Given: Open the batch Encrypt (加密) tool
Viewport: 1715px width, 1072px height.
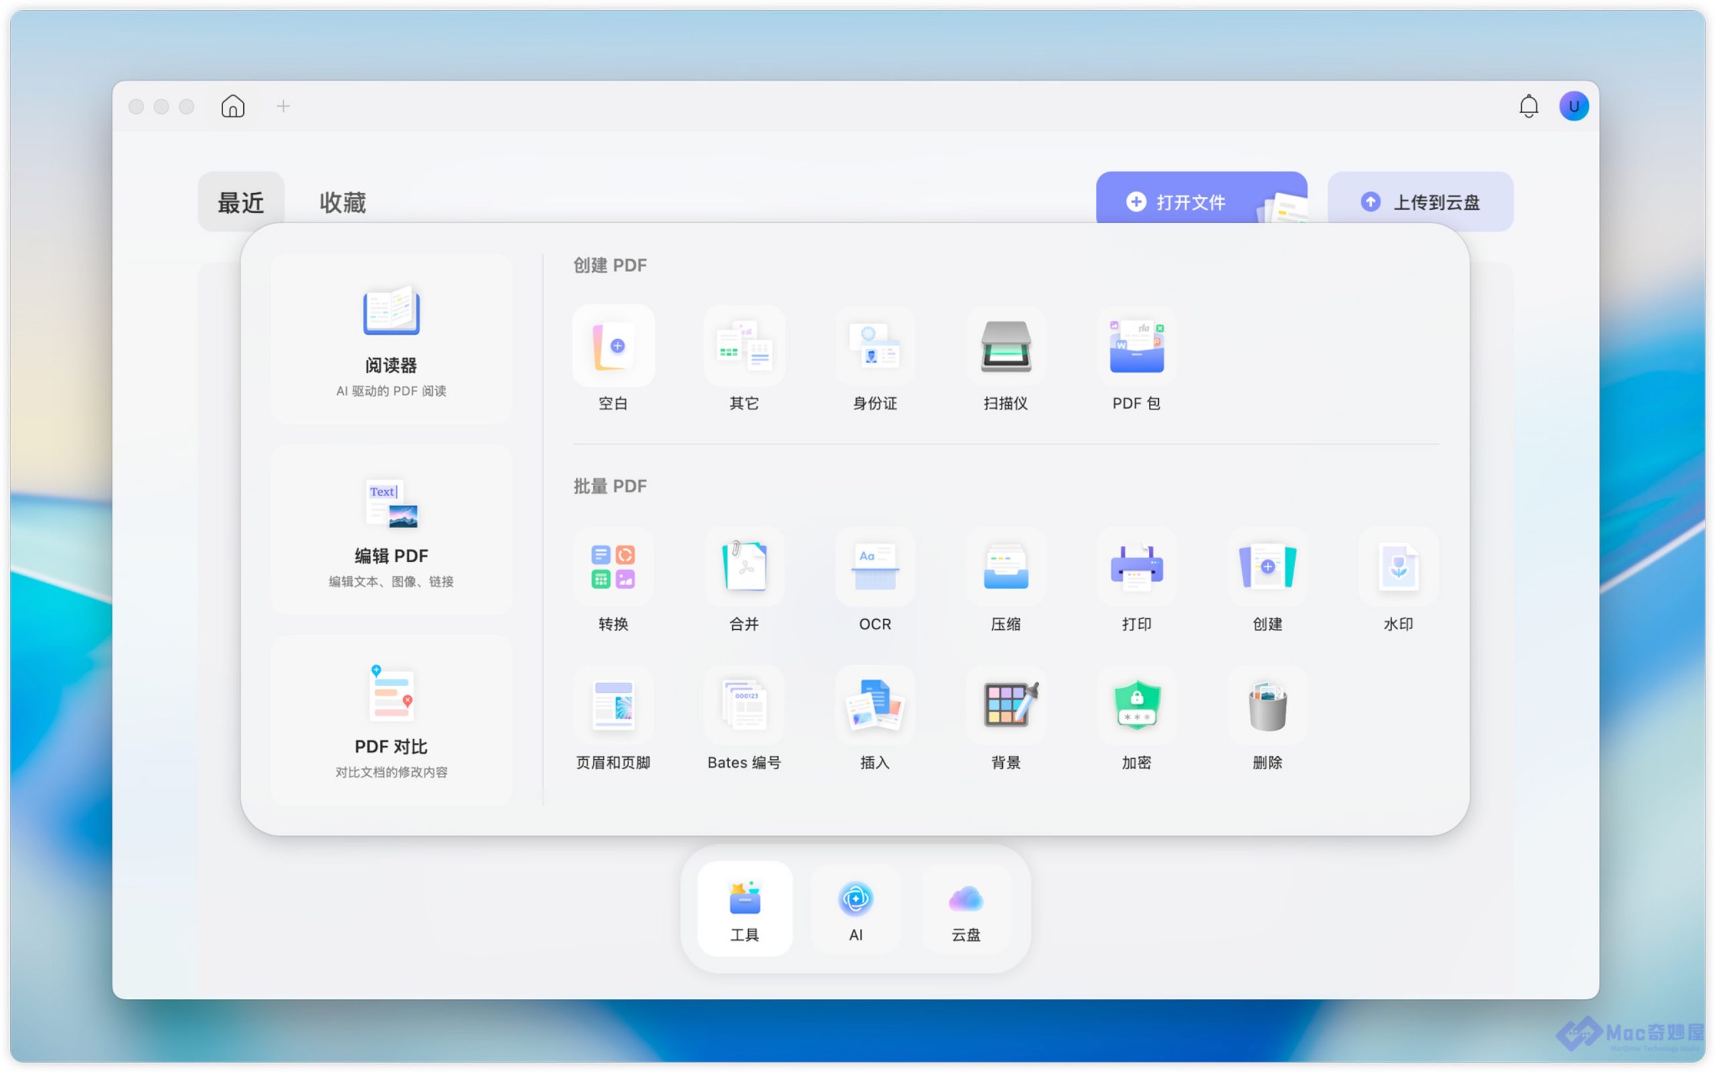Looking at the screenshot, I should pos(1136,706).
